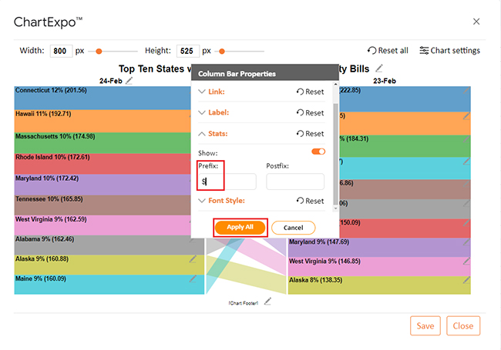Viewport: 501px width, 350px height.
Task: Edit pencil on Alaska 8% (138.35) bar
Action: (x=466, y=280)
